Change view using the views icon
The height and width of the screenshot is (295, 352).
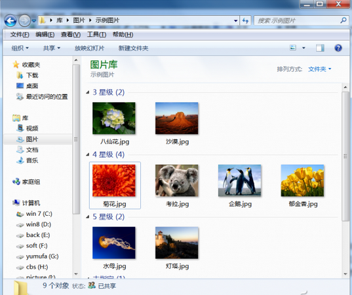tap(293, 48)
